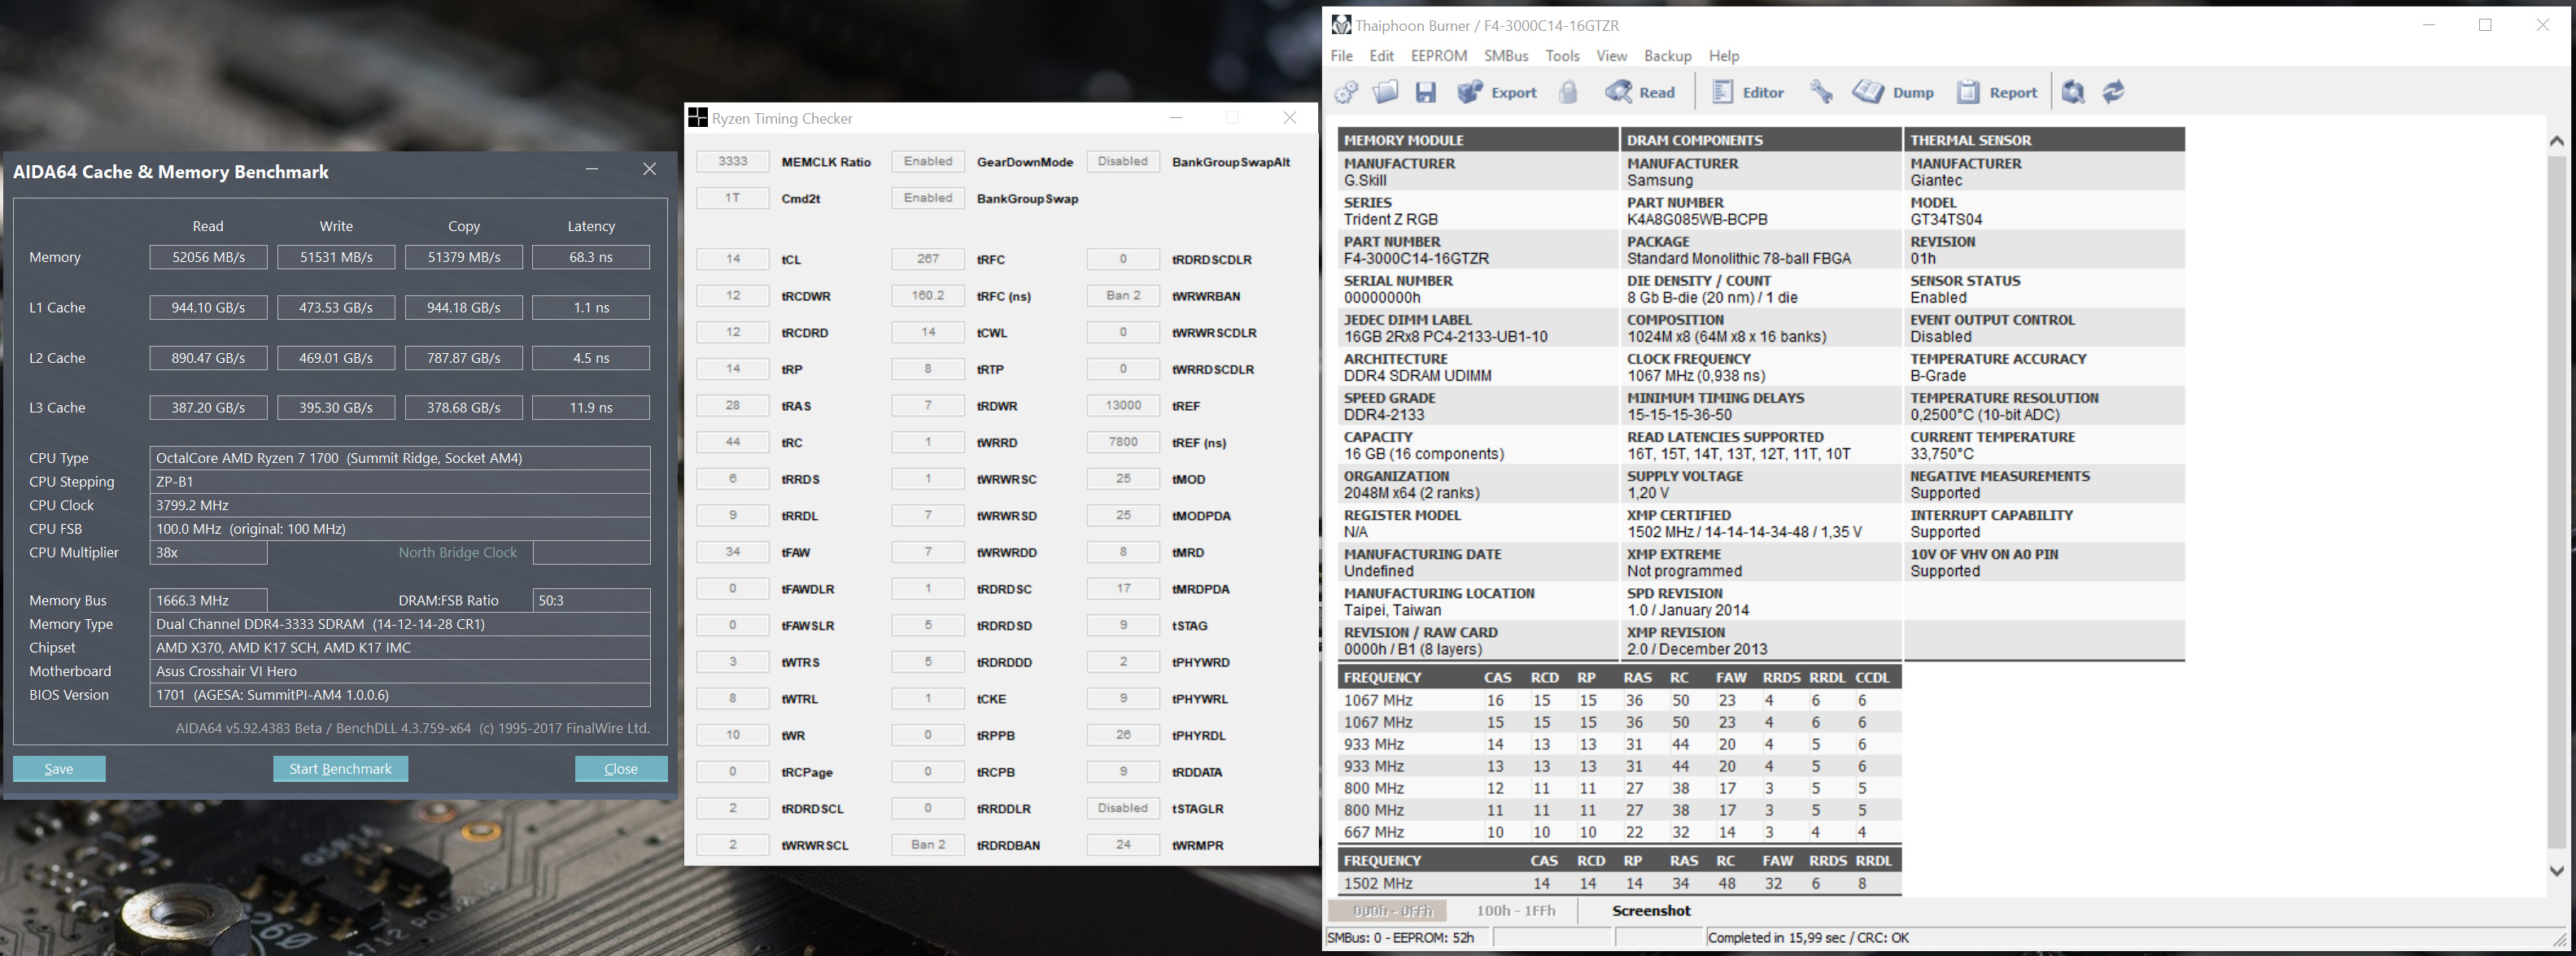2576x956 pixels.
Task: Click the Save button in AIDA64
Action: [x=59, y=769]
